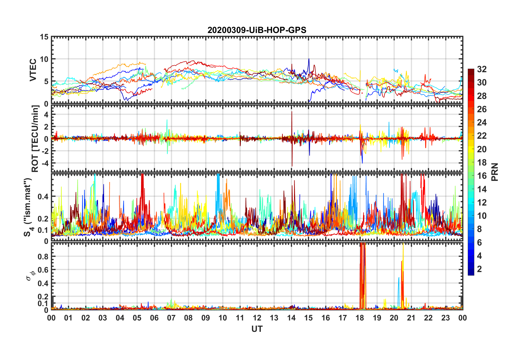The image size is (514, 344).
Task: Click x-axis hour label 12
Action: (257, 318)
